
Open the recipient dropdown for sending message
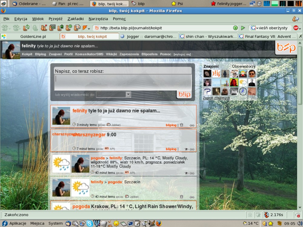coord(128,95)
